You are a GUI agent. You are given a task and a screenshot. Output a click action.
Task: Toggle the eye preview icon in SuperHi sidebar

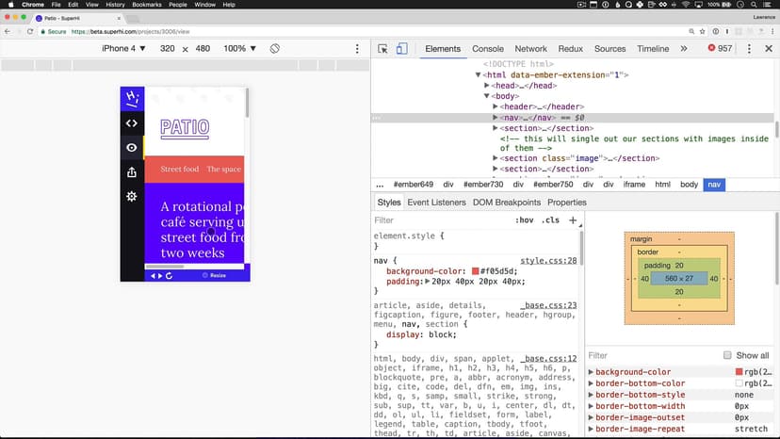[x=132, y=148]
